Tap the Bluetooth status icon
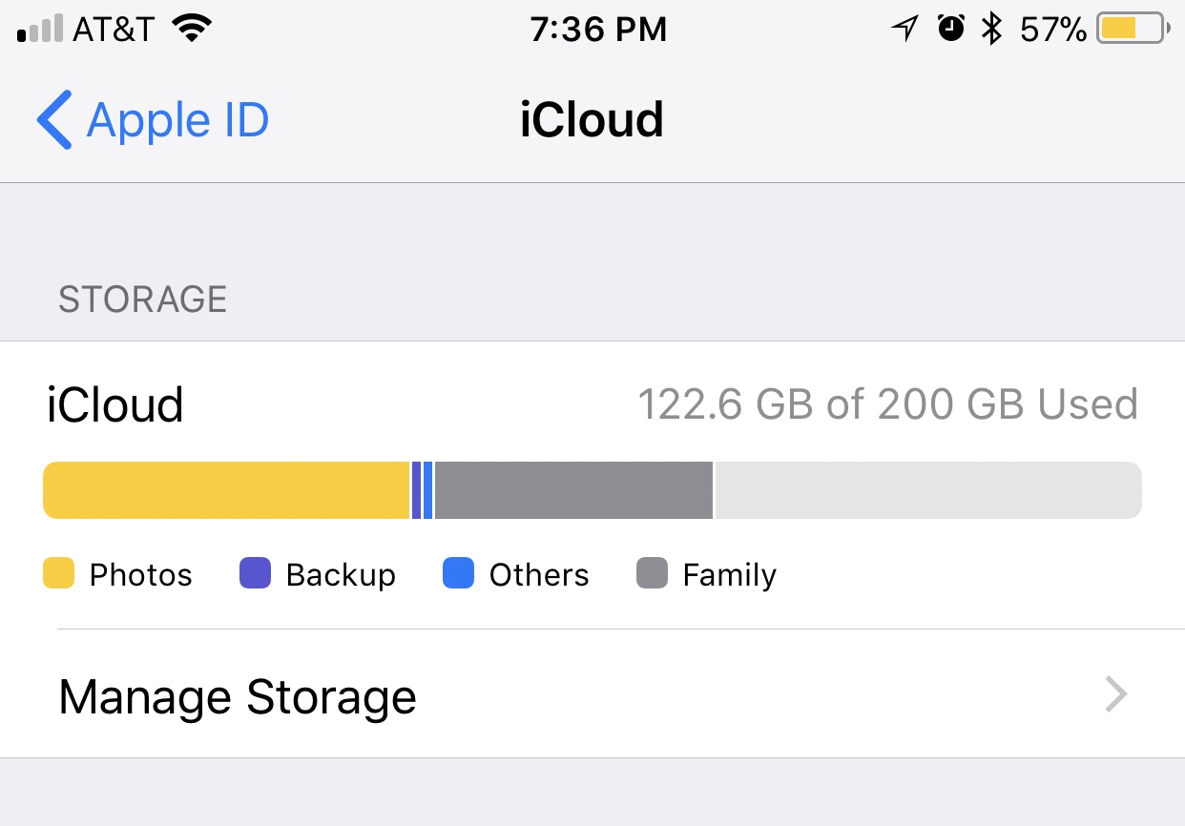The height and width of the screenshot is (826, 1185). click(x=992, y=29)
